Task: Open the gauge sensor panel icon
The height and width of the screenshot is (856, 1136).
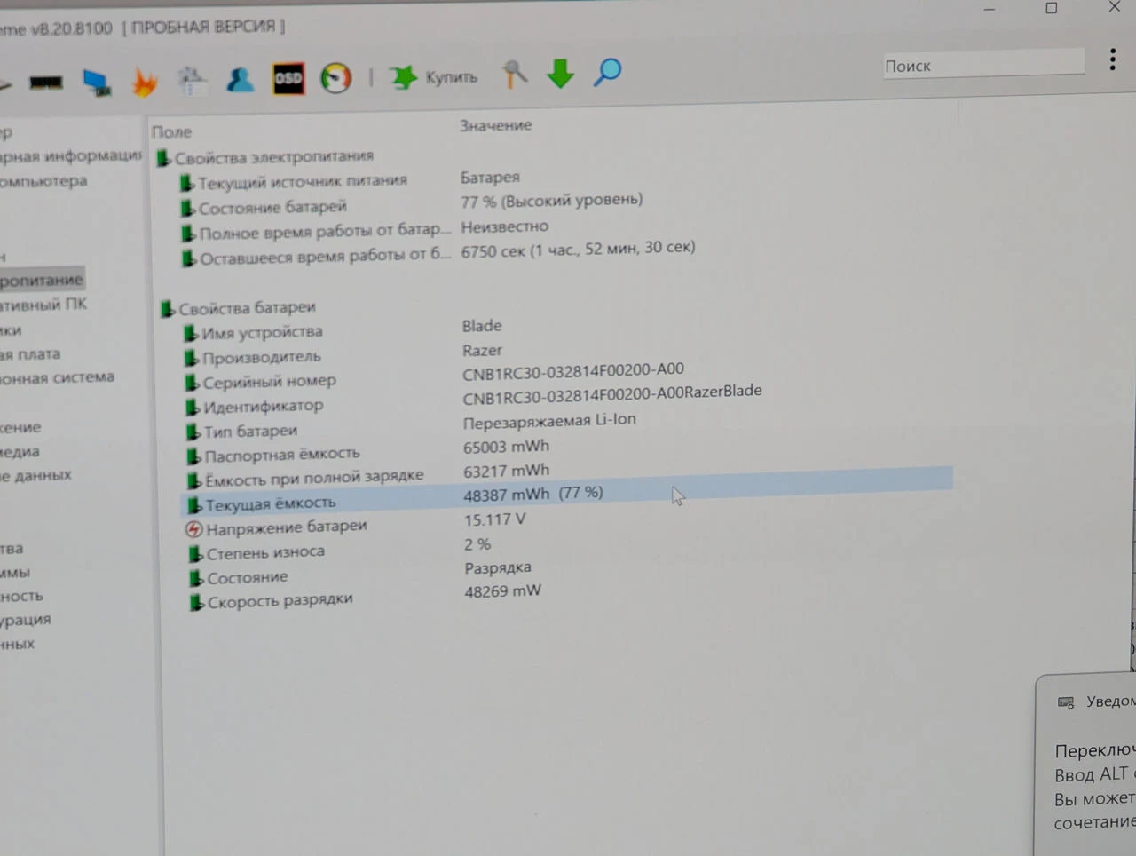Action: coord(335,78)
